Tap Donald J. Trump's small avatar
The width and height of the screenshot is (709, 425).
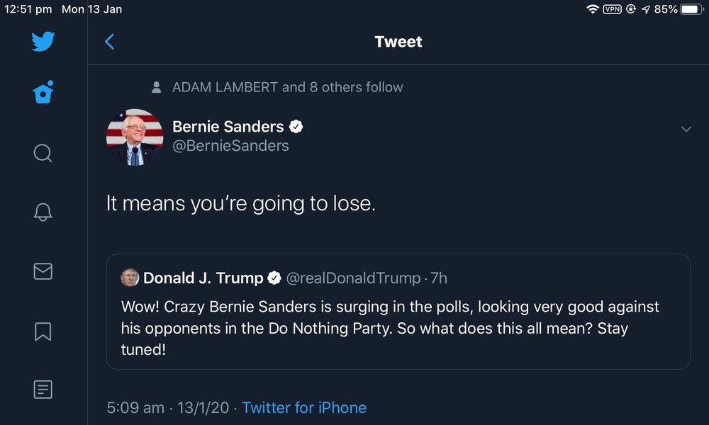coord(130,278)
